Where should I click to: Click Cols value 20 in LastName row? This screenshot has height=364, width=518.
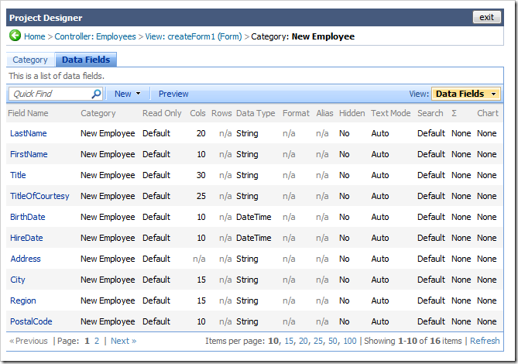pos(201,133)
